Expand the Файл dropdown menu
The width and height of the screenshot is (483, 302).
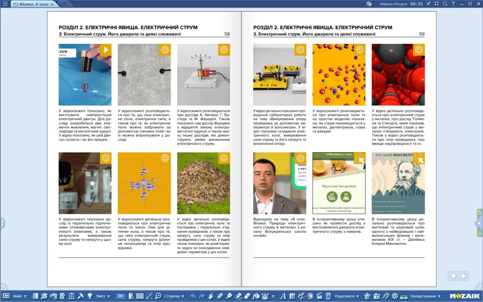tap(20, 296)
